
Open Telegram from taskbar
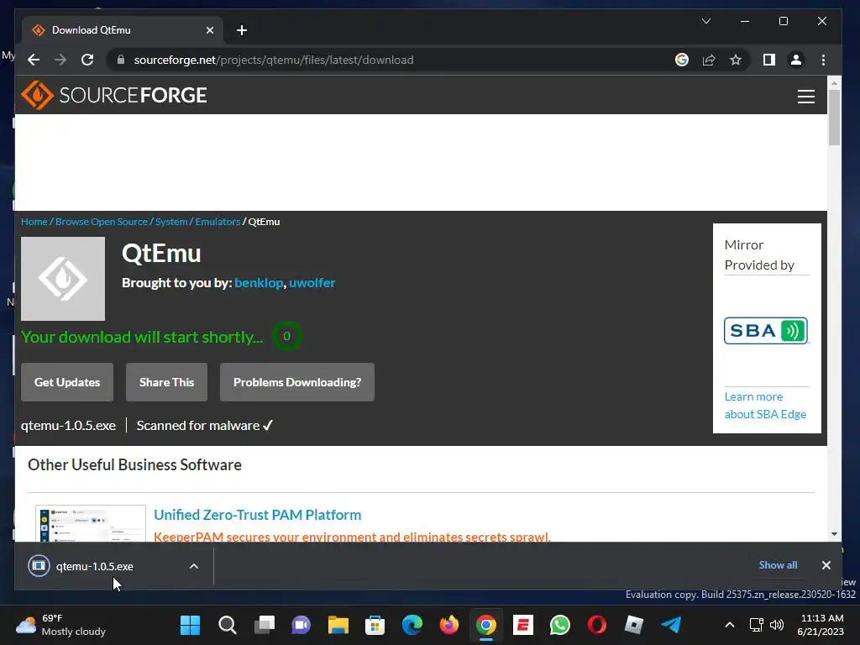(671, 625)
